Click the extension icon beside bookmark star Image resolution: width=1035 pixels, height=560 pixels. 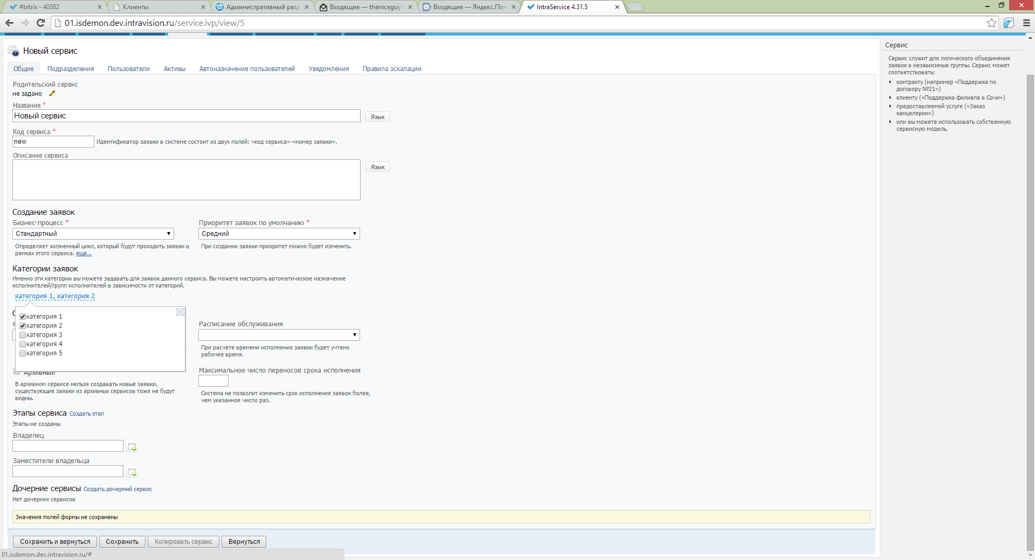(1009, 23)
